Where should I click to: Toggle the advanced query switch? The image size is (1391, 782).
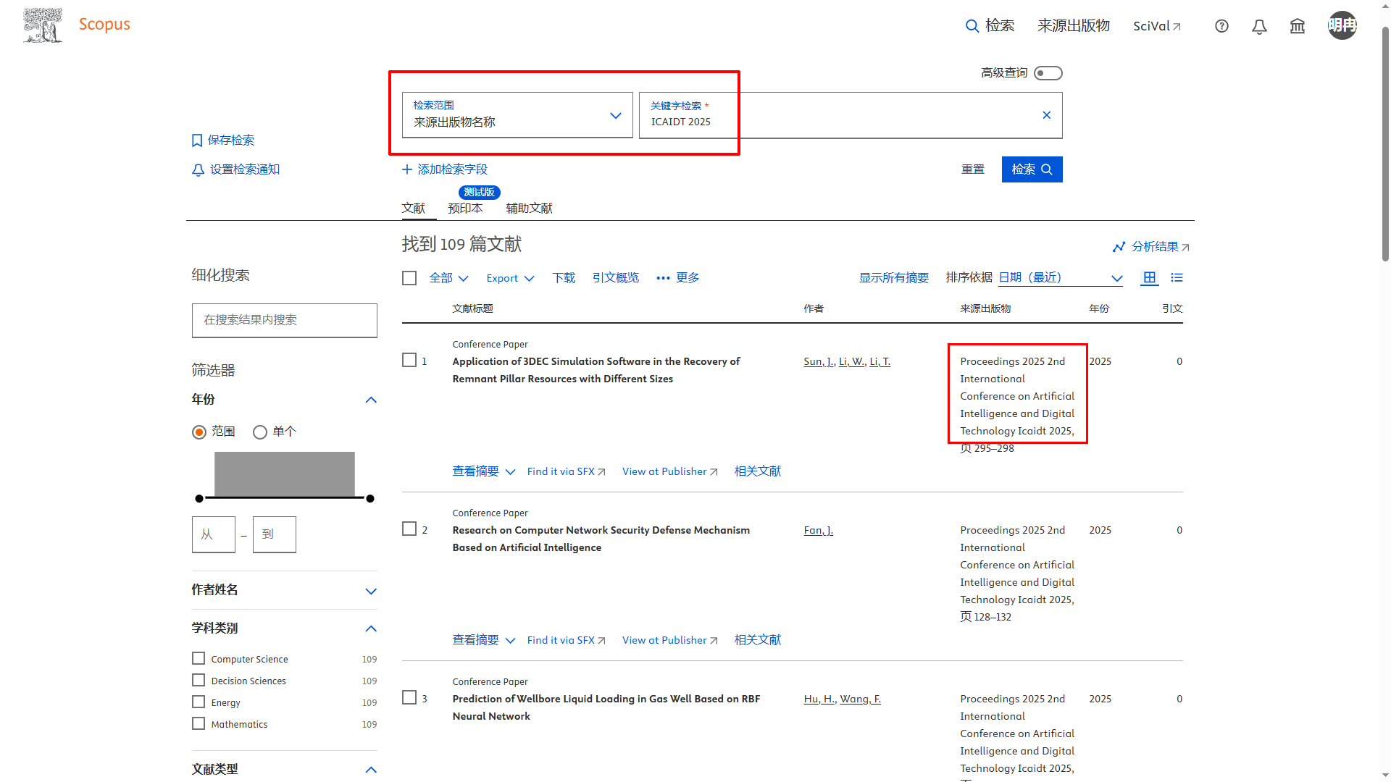click(x=1048, y=73)
